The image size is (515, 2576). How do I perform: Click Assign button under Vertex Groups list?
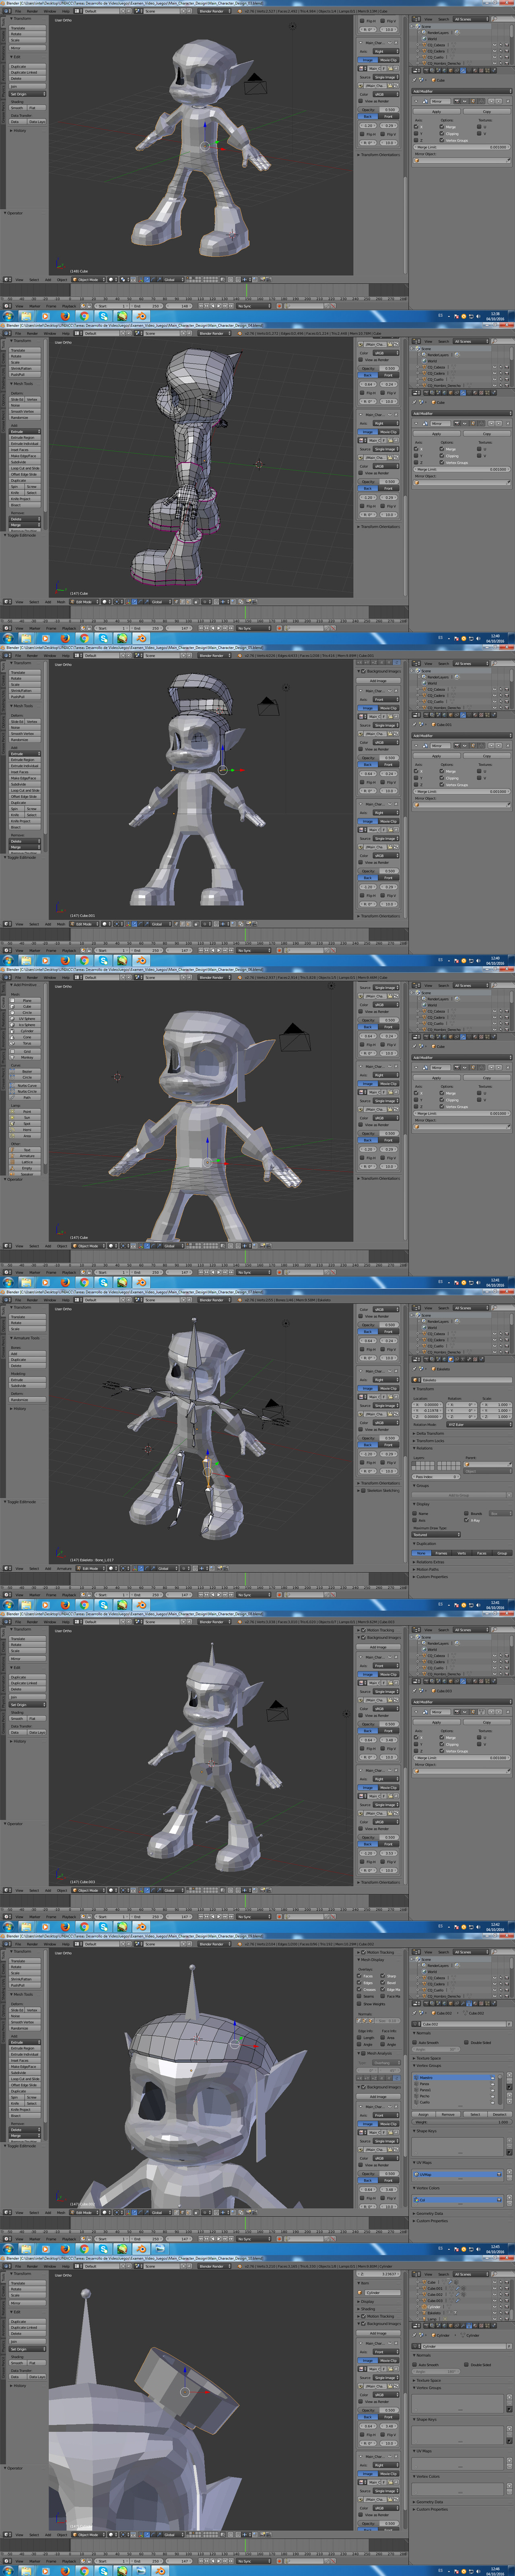(423, 2115)
